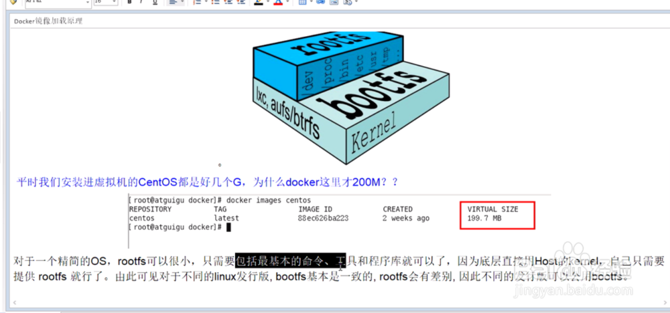Image resolution: width=670 pixels, height=313 pixels.
Task: Click the horizontal scrollbar right arrow
Action: pos(663,302)
